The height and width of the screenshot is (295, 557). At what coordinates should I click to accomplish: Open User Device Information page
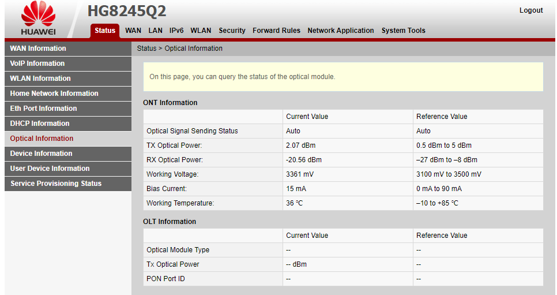pos(50,169)
